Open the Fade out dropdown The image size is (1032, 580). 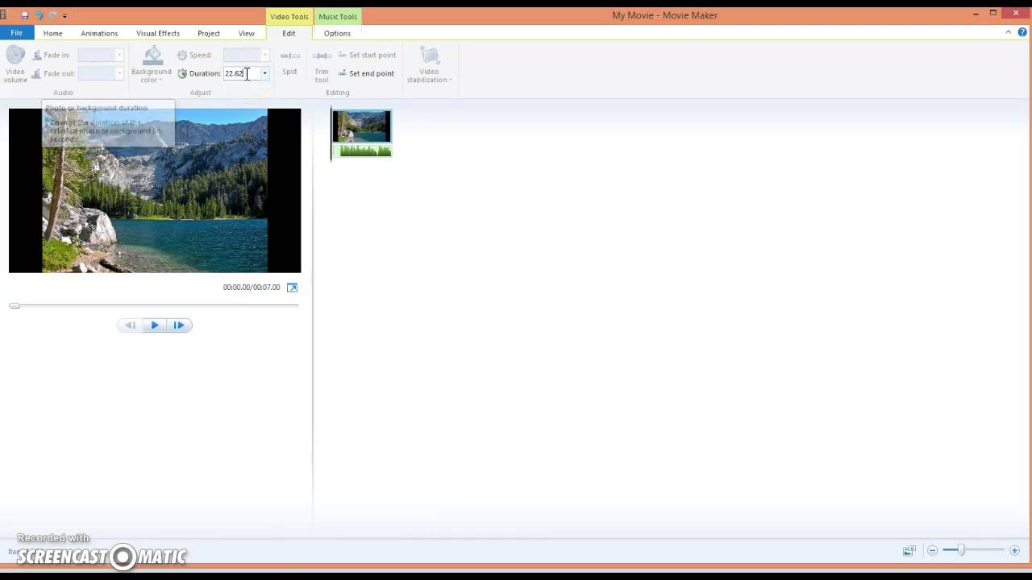[119, 73]
